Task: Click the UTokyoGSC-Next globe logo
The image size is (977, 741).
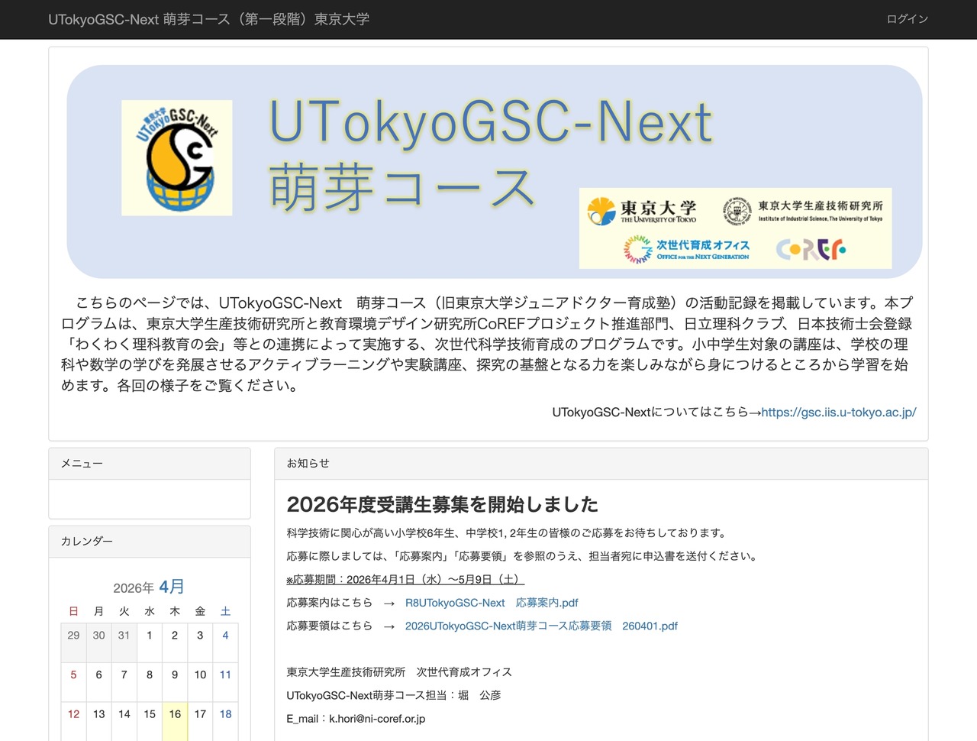Action: 176,157
